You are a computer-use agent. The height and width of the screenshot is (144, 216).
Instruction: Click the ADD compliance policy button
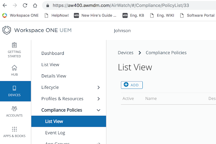click(132, 85)
